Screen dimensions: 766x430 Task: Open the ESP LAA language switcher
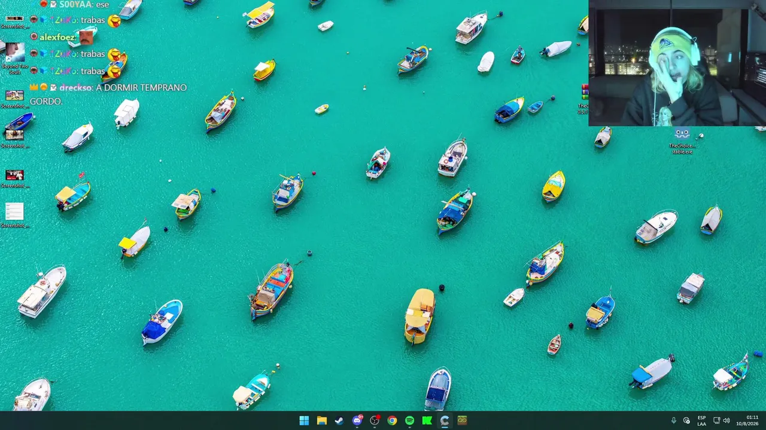click(x=701, y=420)
